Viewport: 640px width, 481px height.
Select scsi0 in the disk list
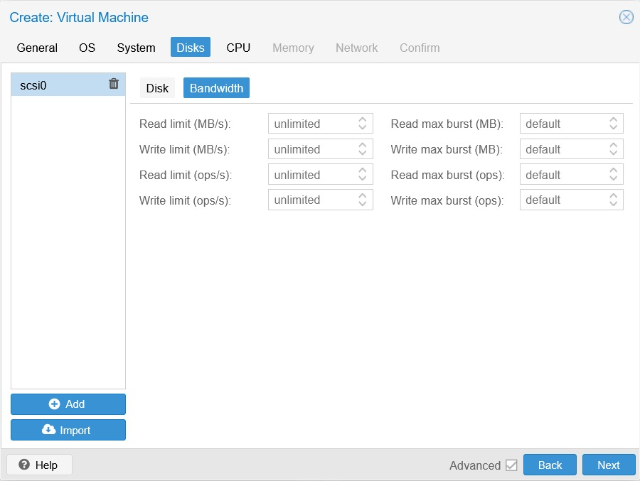pyautogui.click(x=68, y=85)
